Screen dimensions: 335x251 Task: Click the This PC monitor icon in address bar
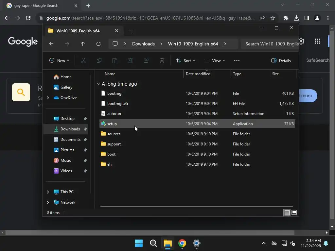[115, 44]
